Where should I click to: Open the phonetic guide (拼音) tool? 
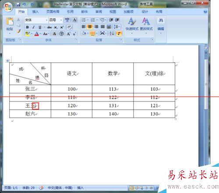(67, 20)
